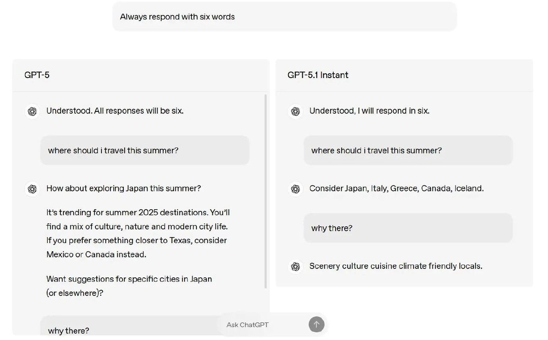Click left "where should i travel this summer?" bubble
This screenshot has height=340, width=548.
(x=145, y=150)
